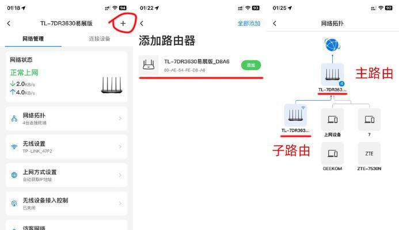Open the 网络拓扑 row

[66, 118]
